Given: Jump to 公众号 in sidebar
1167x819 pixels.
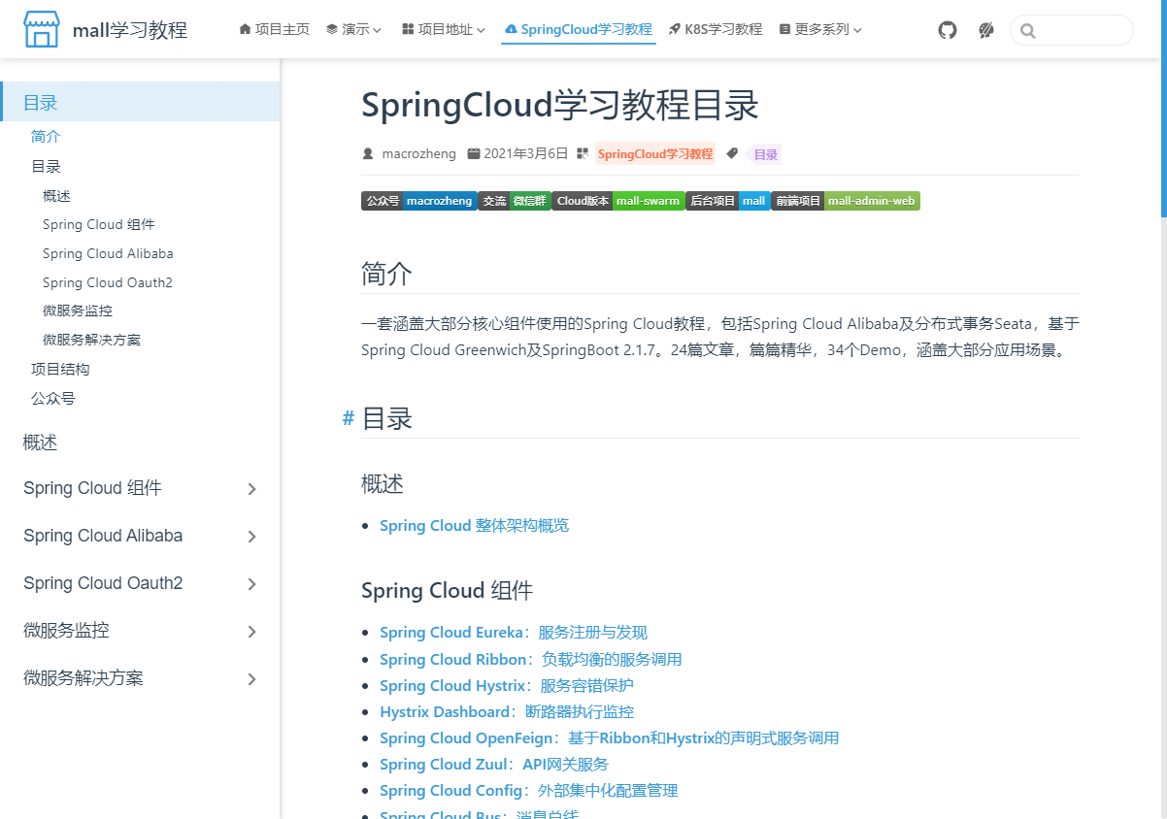Looking at the screenshot, I should pyautogui.click(x=53, y=398).
